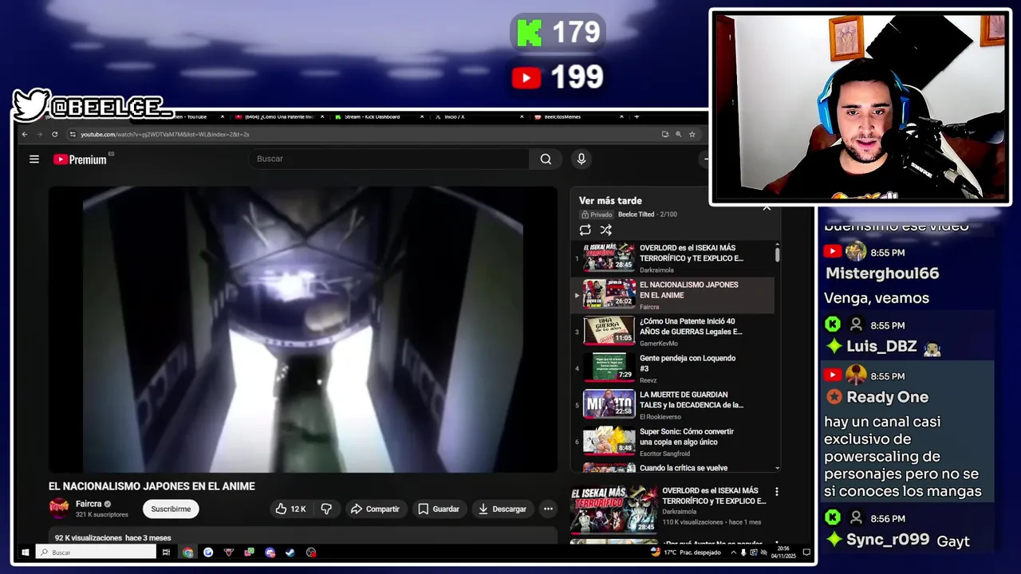This screenshot has height=574, width=1021.
Task: Open Steam from the taskbar
Action: (x=290, y=552)
